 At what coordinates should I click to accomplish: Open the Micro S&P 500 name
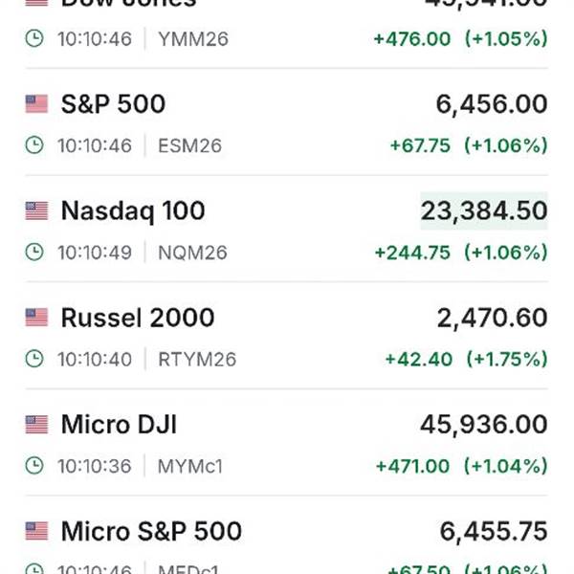pos(151,531)
